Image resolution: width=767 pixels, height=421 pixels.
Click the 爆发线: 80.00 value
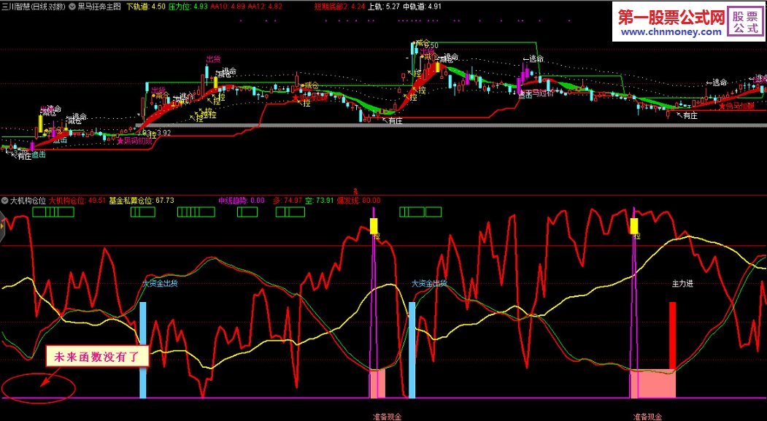[358, 201]
